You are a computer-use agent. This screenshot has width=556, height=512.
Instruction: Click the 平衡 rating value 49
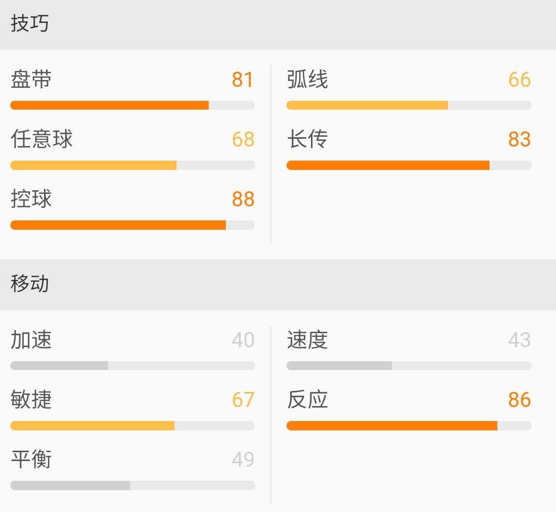tap(243, 460)
